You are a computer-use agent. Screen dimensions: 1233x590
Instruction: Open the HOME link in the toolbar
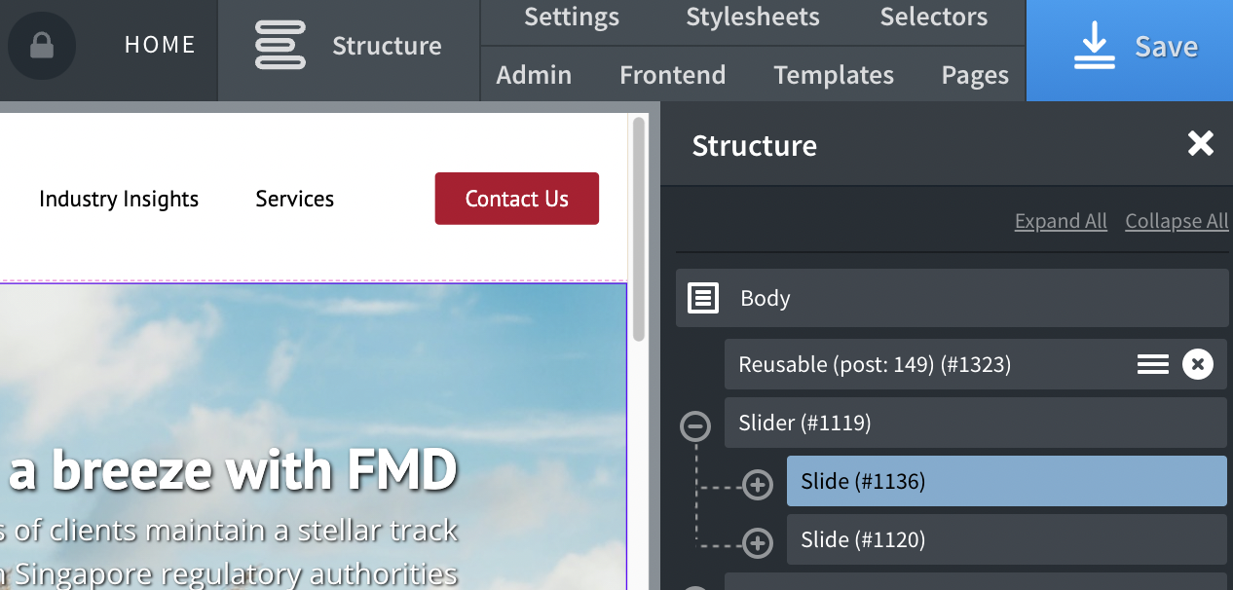tap(160, 45)
